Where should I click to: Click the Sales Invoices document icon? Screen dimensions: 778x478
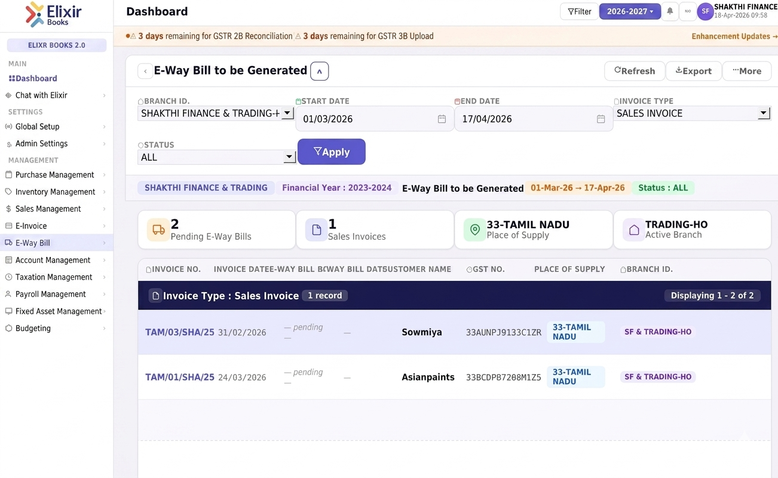click(x=316, y=229)
